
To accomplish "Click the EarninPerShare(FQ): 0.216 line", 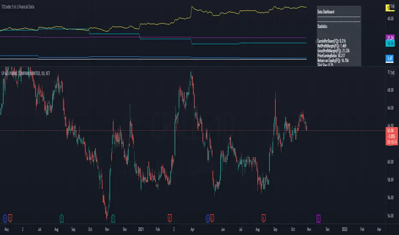I will [331, 41].
